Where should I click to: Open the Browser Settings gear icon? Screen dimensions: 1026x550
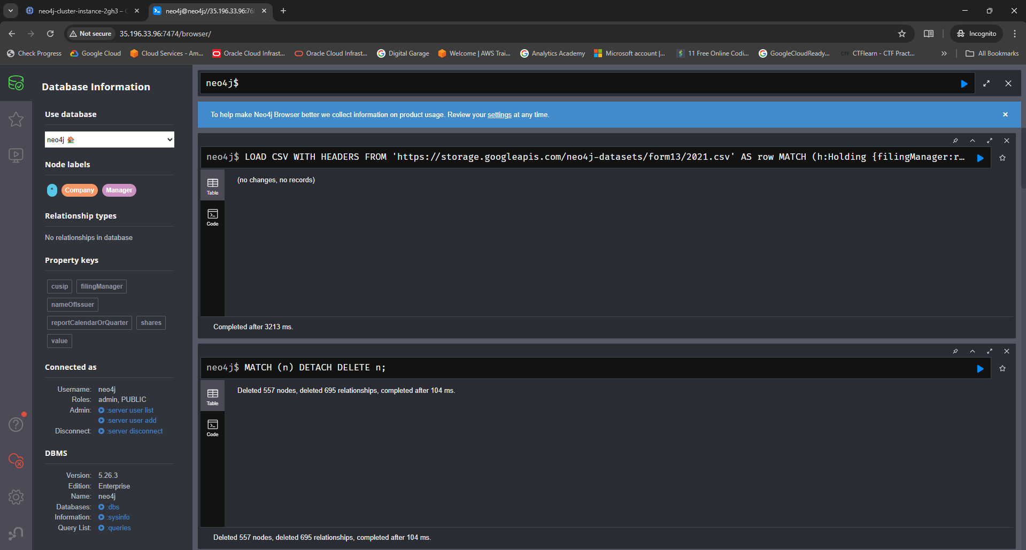point(16,497)
